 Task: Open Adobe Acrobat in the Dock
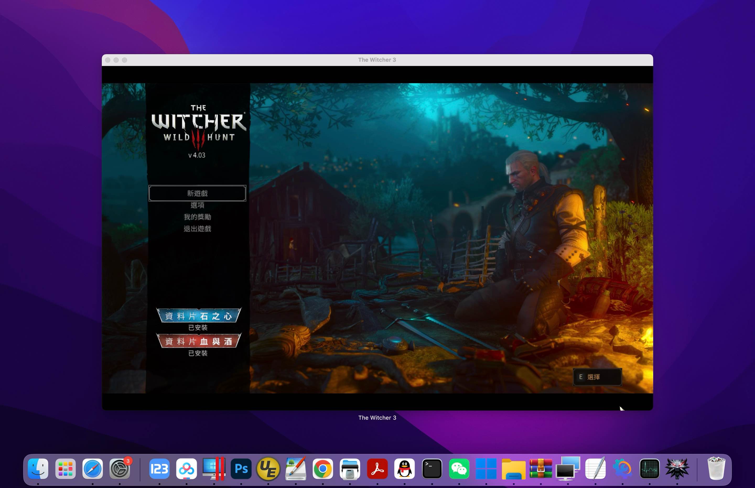tap(377, 468)
